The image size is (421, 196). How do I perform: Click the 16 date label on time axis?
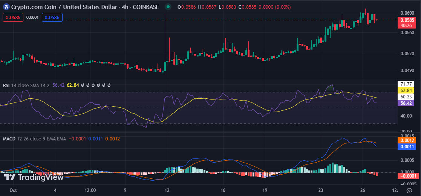(223, 190)
